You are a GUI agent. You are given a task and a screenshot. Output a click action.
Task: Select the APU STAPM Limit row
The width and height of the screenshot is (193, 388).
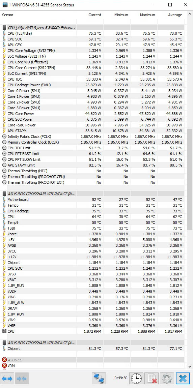point(92,165)
